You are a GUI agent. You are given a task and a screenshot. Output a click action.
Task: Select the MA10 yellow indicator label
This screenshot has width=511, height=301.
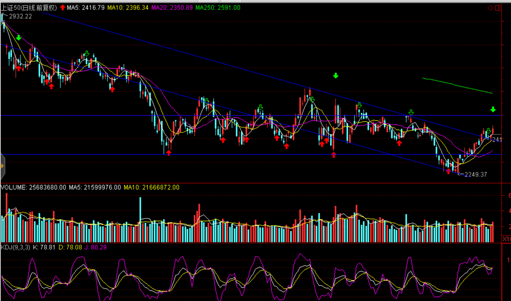128,8
